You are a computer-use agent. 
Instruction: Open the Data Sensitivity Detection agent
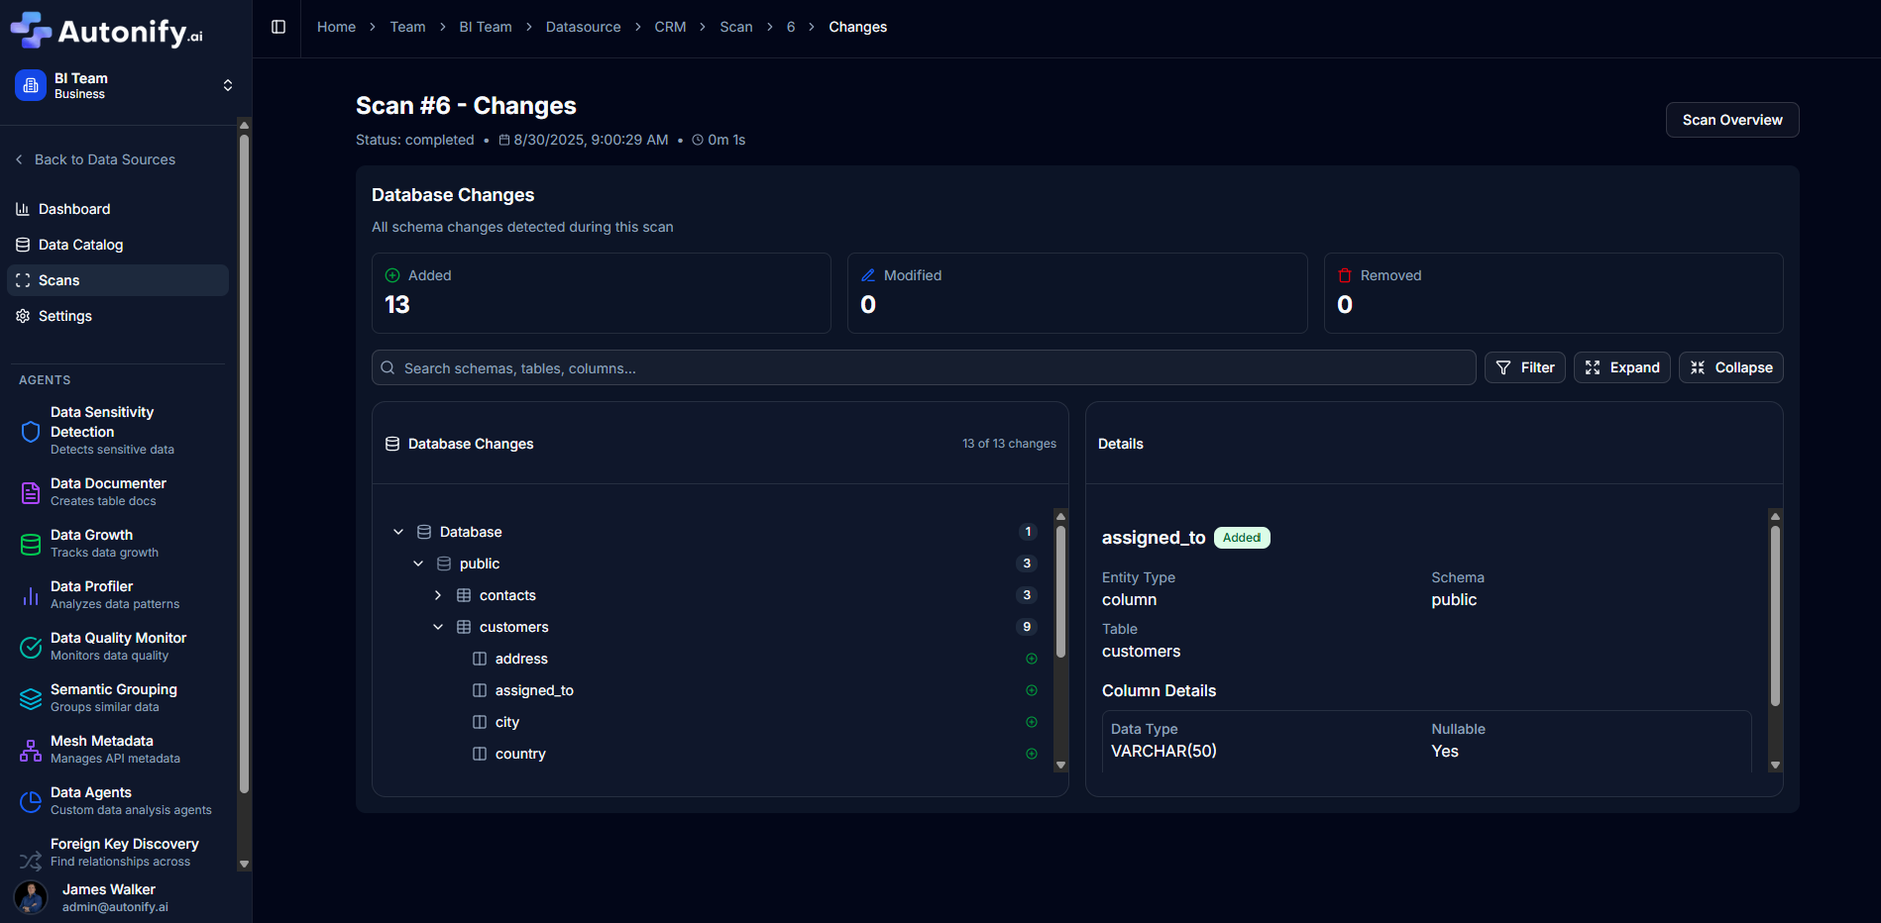click(118, 430)
